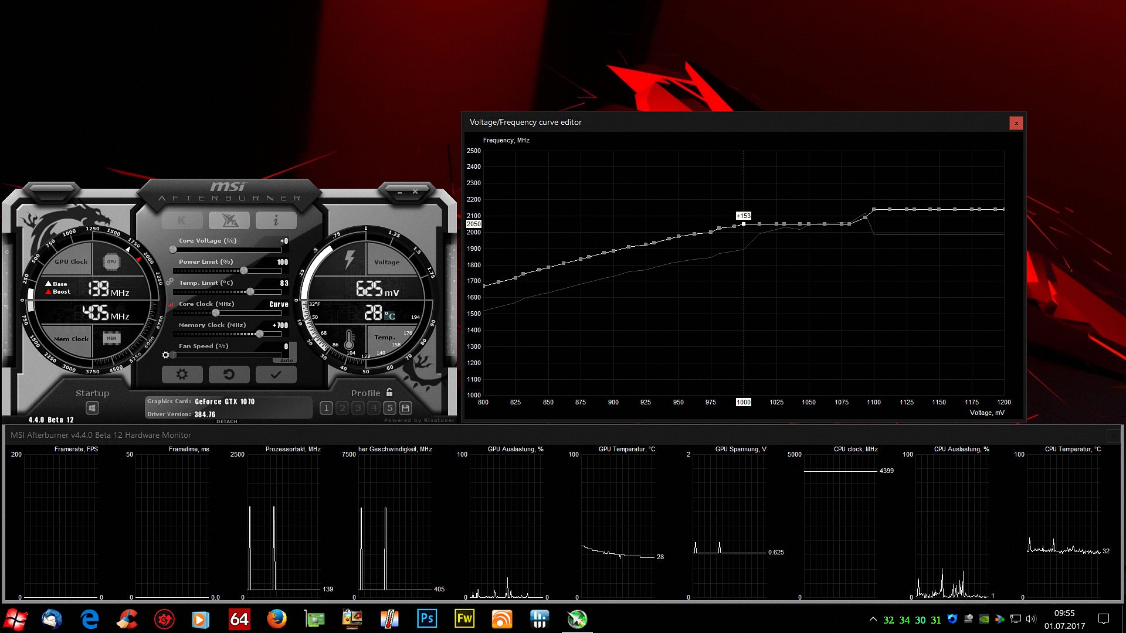The width and height of the screenshot is (1126, 633).
Task: Apply settings with the checkmark button
Action: click(276, 375)
